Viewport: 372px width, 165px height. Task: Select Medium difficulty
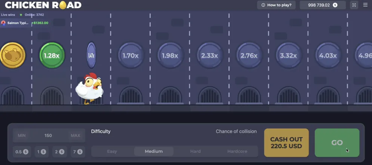pos(154,151)
